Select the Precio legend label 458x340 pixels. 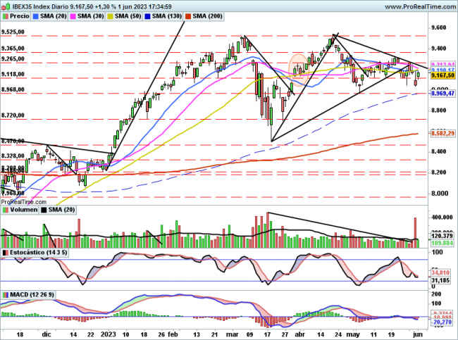20,16
